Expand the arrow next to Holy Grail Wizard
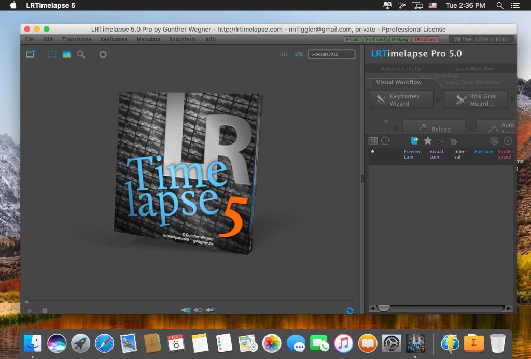Viewport: 531px width, 359px height. click(x=513, y=99)
